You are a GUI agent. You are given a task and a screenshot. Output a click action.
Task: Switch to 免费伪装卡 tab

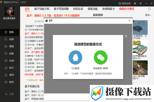(x=109, y=9)
